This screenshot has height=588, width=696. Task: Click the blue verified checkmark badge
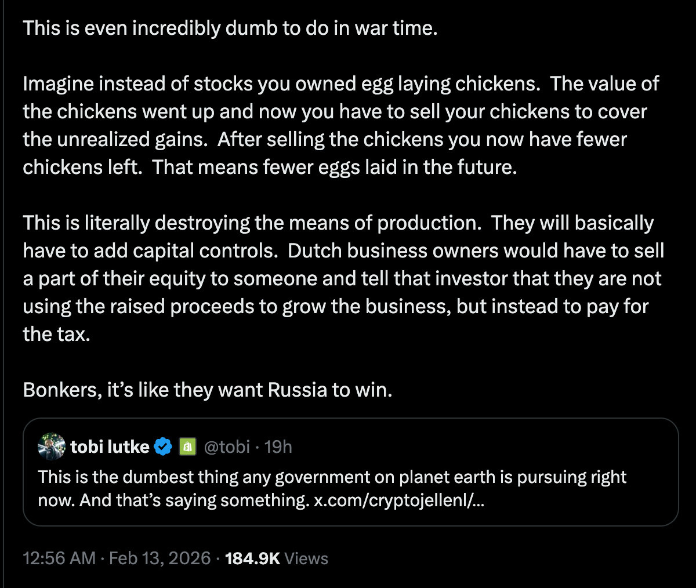coord(164,447)
